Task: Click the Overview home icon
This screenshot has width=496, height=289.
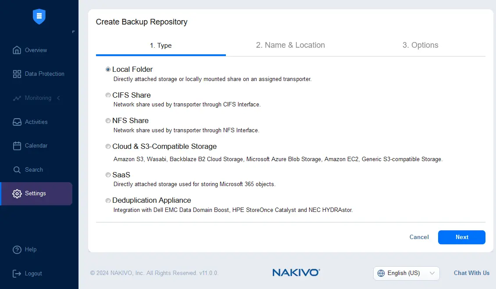Action: point(17,50)
